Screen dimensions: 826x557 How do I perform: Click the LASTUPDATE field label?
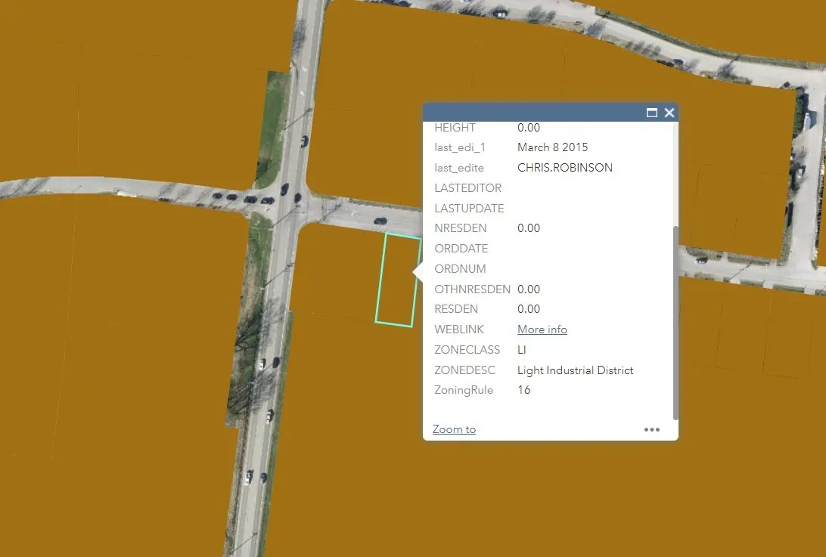tap(469, 209)
